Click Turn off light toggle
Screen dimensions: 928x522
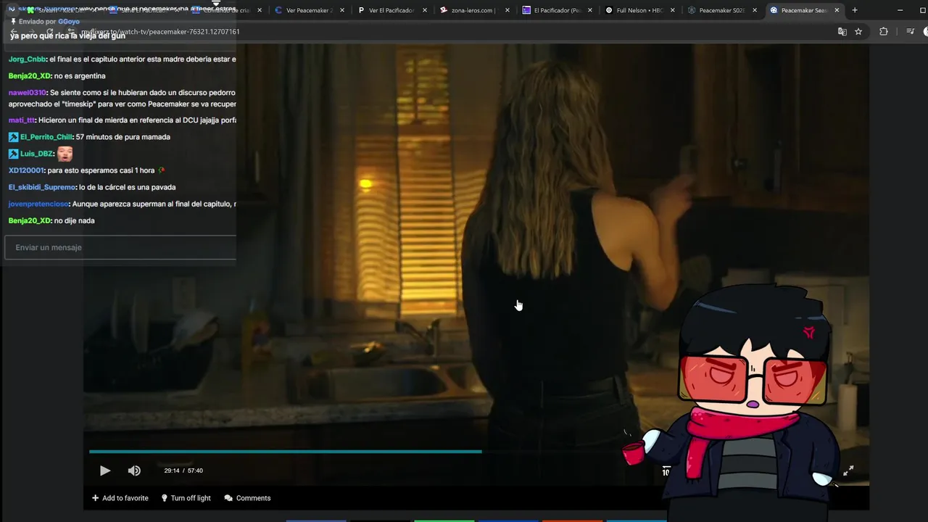(186, 498)
